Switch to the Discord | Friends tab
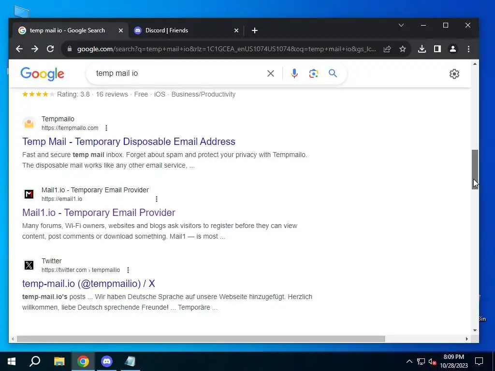 coord(186,30)
